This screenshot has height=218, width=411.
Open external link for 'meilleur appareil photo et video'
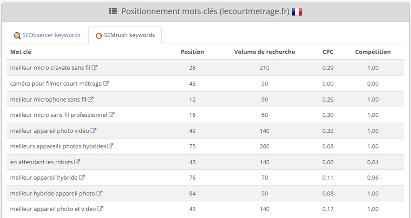100,208
